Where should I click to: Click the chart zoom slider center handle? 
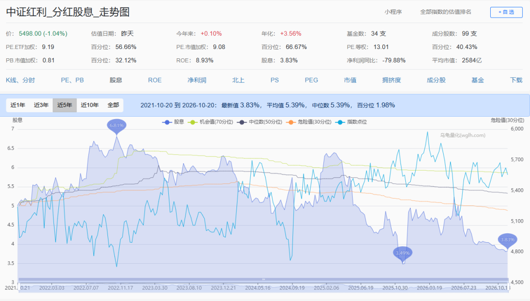pyautogui.click(x=264, y=279)
